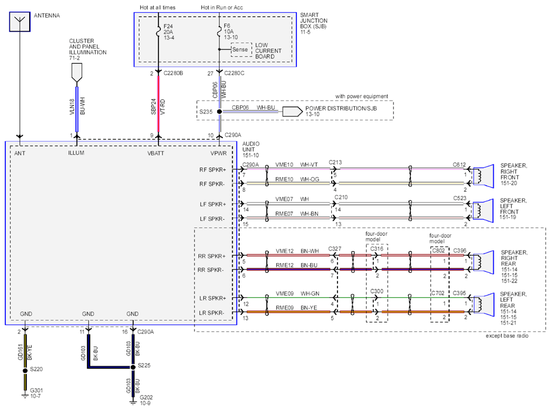Click the VBATT pin label
Viewport: 551px width, 410px height.
(x=156, y=153)
